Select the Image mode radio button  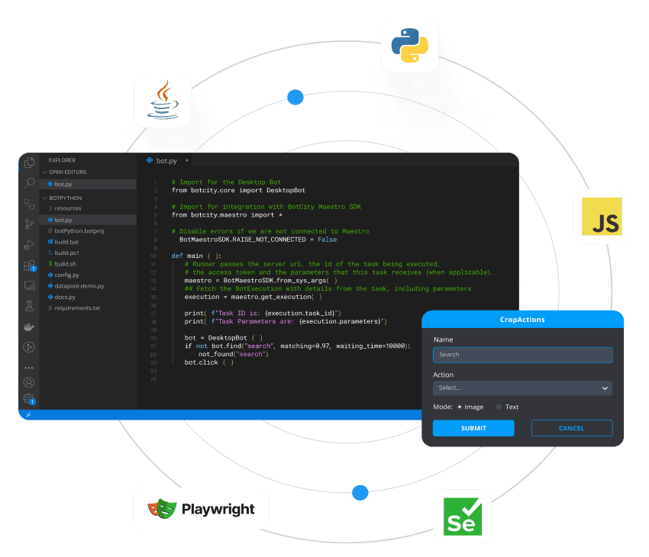tap(460, 407)
